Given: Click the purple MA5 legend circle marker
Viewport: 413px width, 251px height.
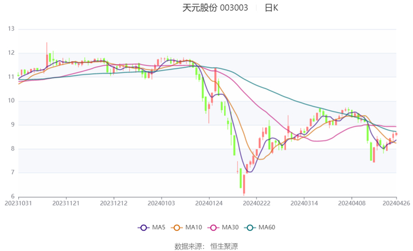Looking at the screenshot, I should 143,228.
